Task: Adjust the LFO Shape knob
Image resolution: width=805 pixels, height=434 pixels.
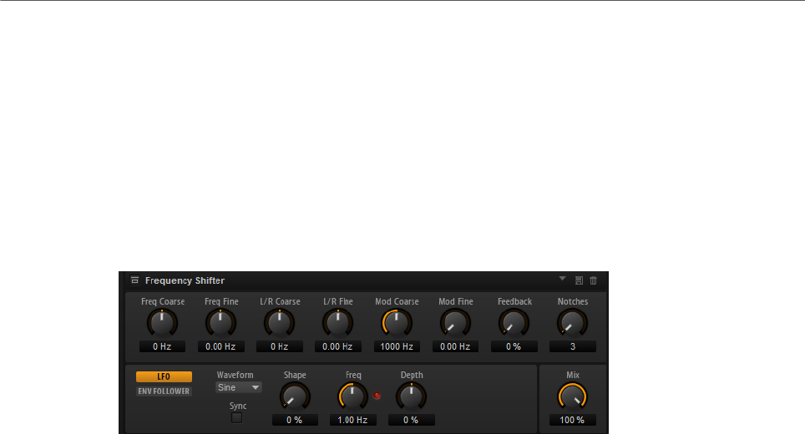Action: [295, 396]
